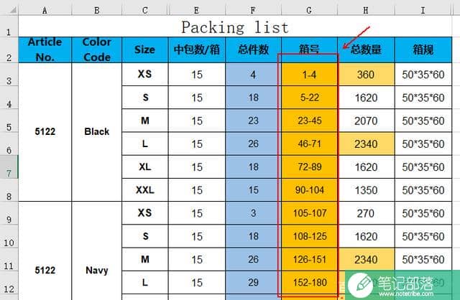Select column I header
The width and height of the screenshot is (460, 300).
pyautogui.click(x=423, y=11)
